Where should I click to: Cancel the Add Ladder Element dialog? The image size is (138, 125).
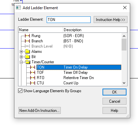[x=114, y=101]
